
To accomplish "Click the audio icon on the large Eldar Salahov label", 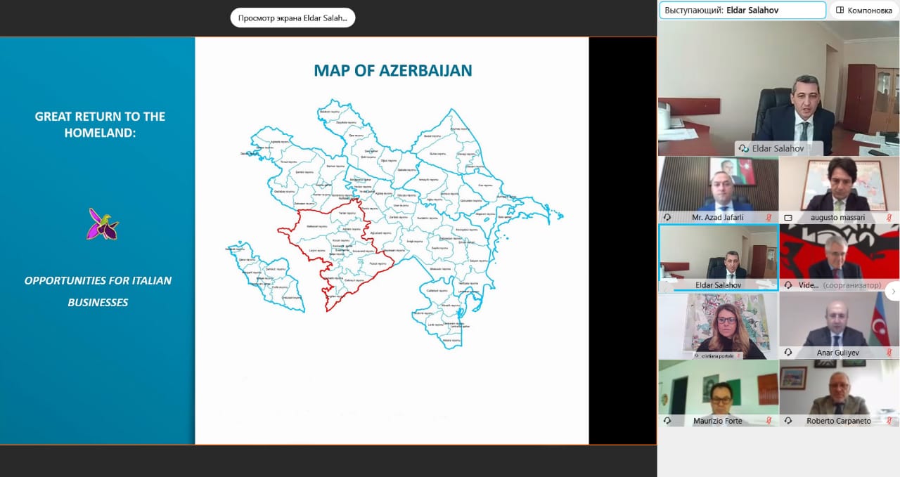I will pyautogui.click(x=744, y=149).
